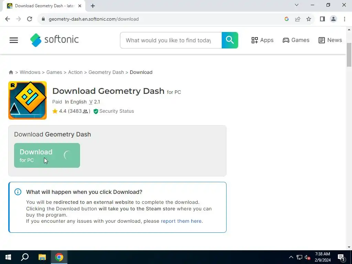Click the browser forward arrow
The image size is (352, 264).
point(19,19)
